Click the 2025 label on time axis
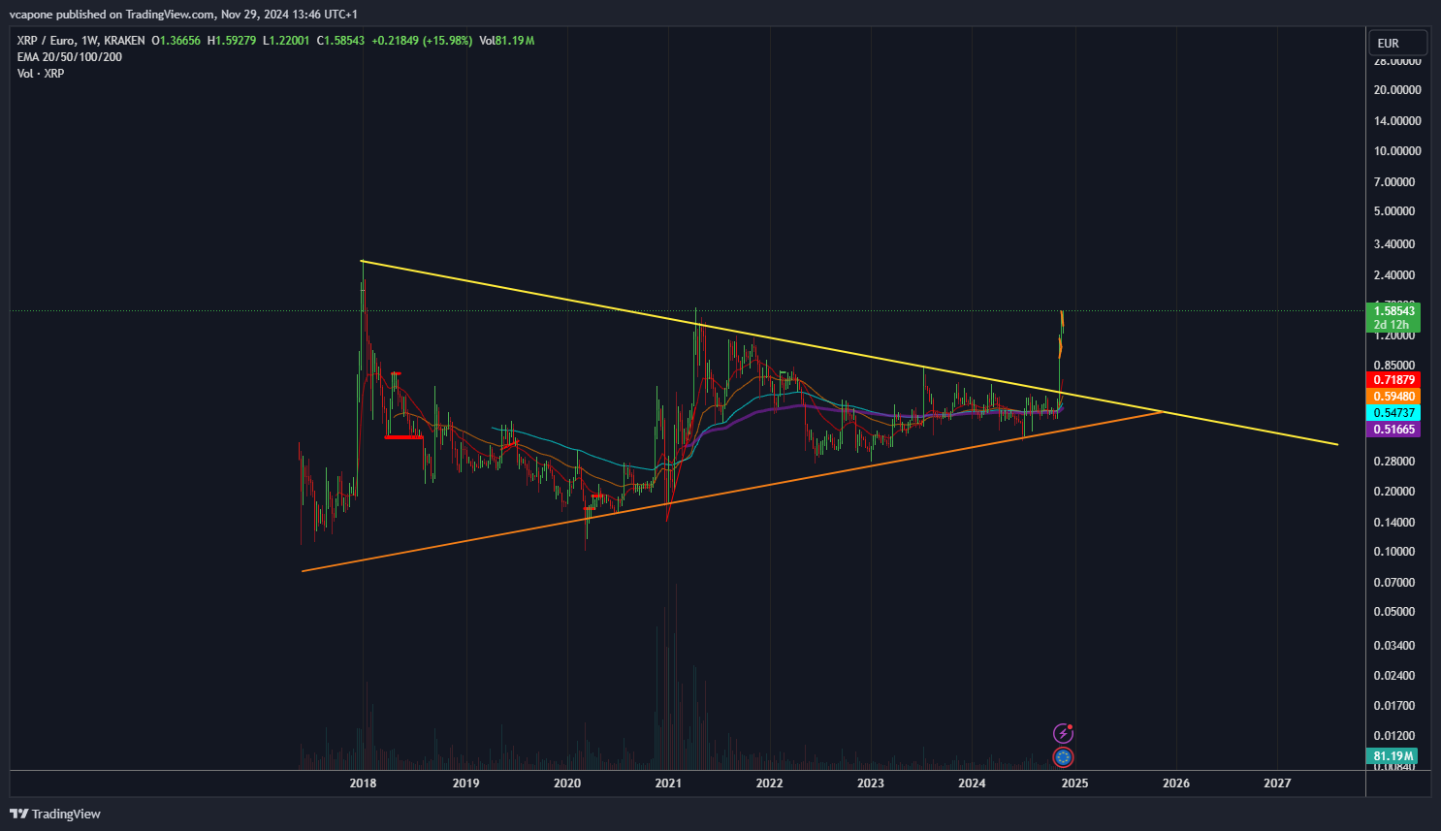 point(1074,783)
